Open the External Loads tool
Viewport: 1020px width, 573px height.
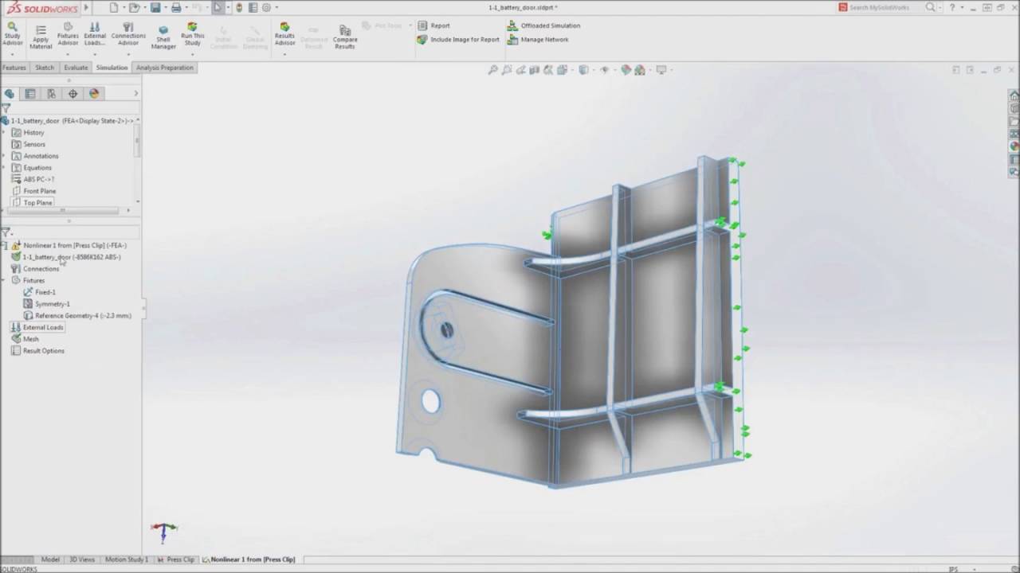[x=94, y=33]
